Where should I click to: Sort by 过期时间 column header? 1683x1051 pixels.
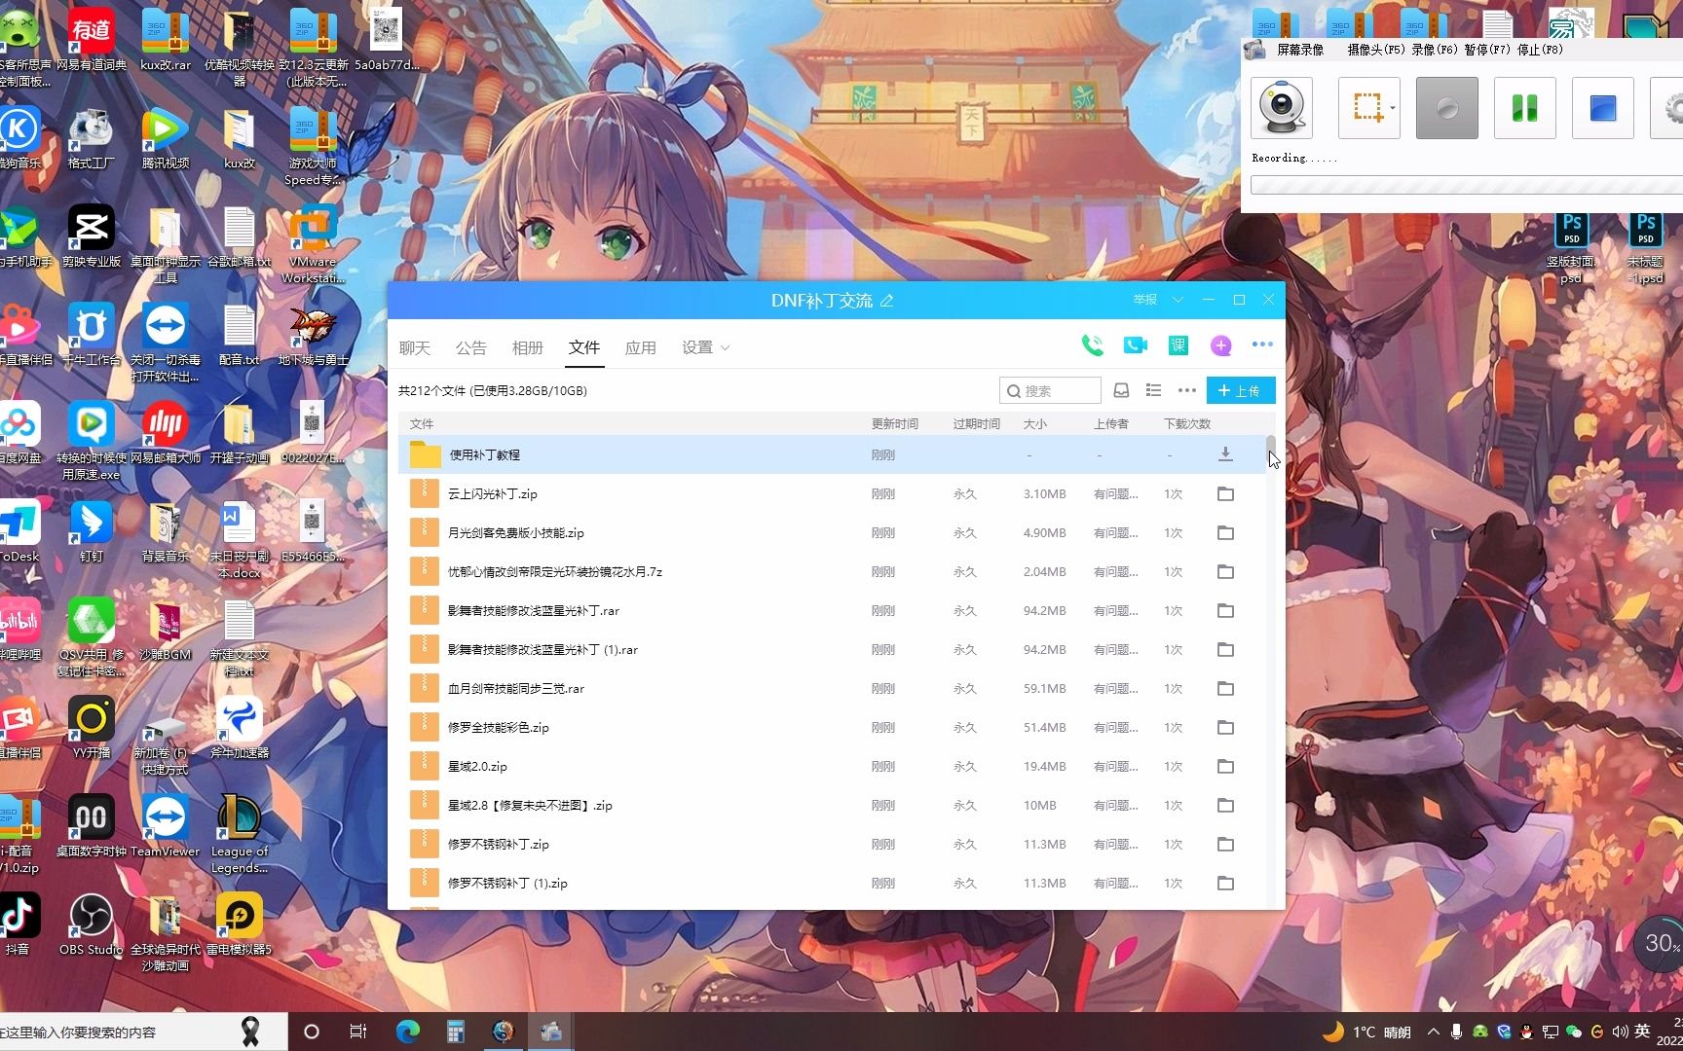coord(977,424)
